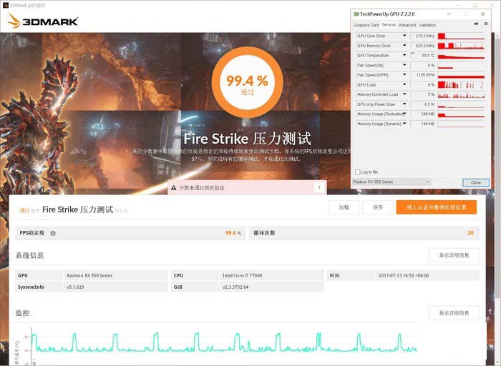This screenshot has height=366, width=501.
Task: Show system info details button
Action: pos(454,255)
